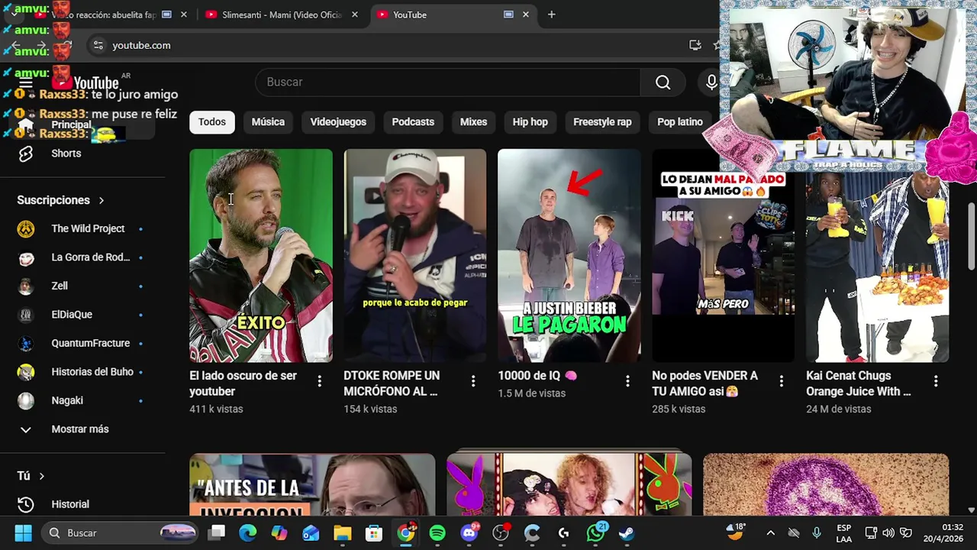The height and width of the screenshot is (550, 977).
Task: Open a new browser tab with plus button
Action: point(551,15)
